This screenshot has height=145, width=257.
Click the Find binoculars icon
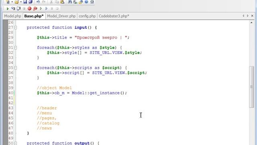click(x=70, y=2)
